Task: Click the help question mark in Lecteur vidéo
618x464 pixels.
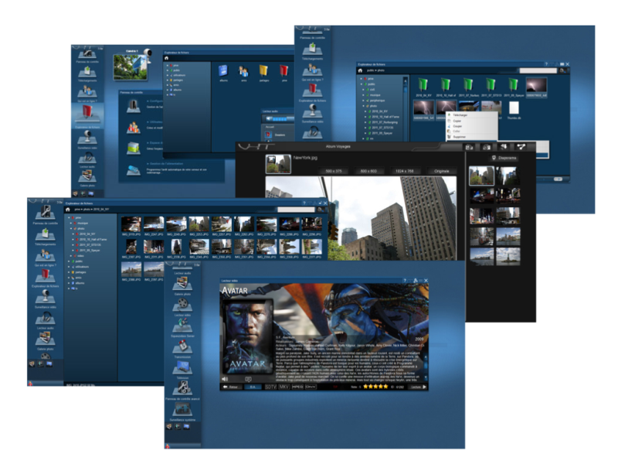Action: 405,279
